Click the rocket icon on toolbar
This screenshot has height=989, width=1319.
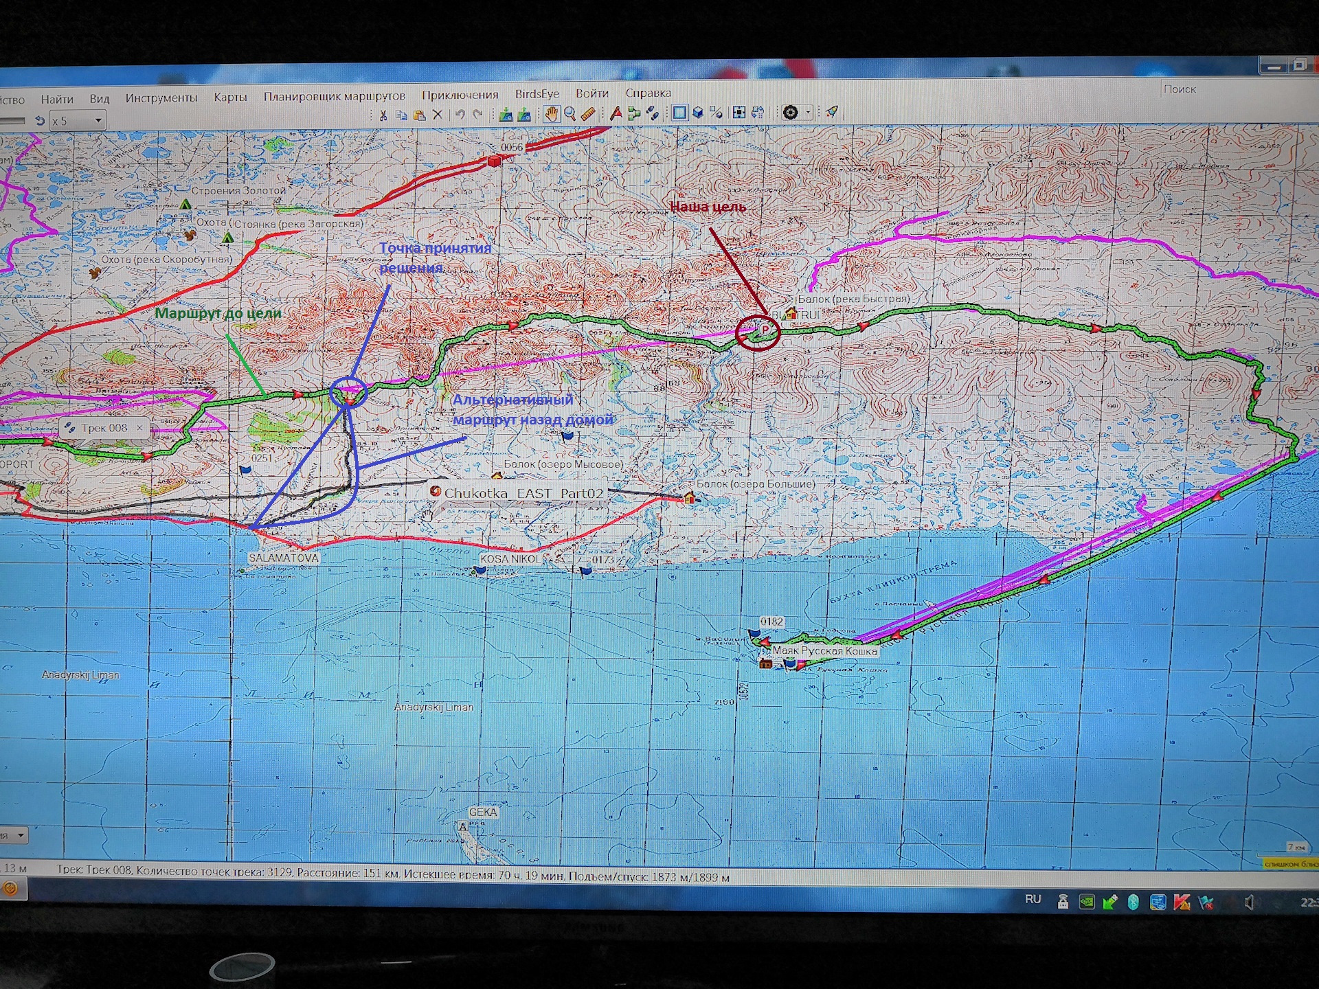[832, 112]
